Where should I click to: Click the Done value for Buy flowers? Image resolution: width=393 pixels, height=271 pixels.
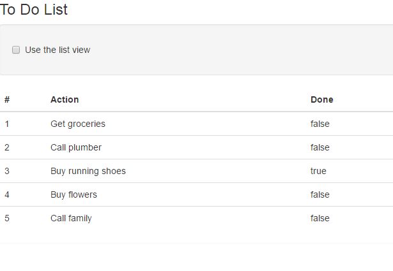(320, 194)
